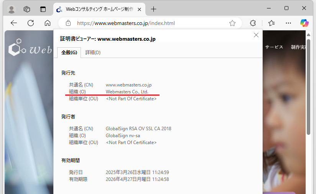Viewport: 316px width, 194px height.
Task: Open the Extensions puzzle icon
Action: click(x=253, y=23)
